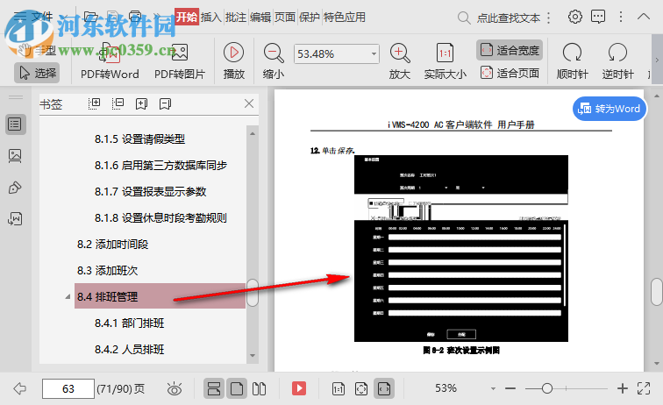Enable single page layout view

pos(237,388)
